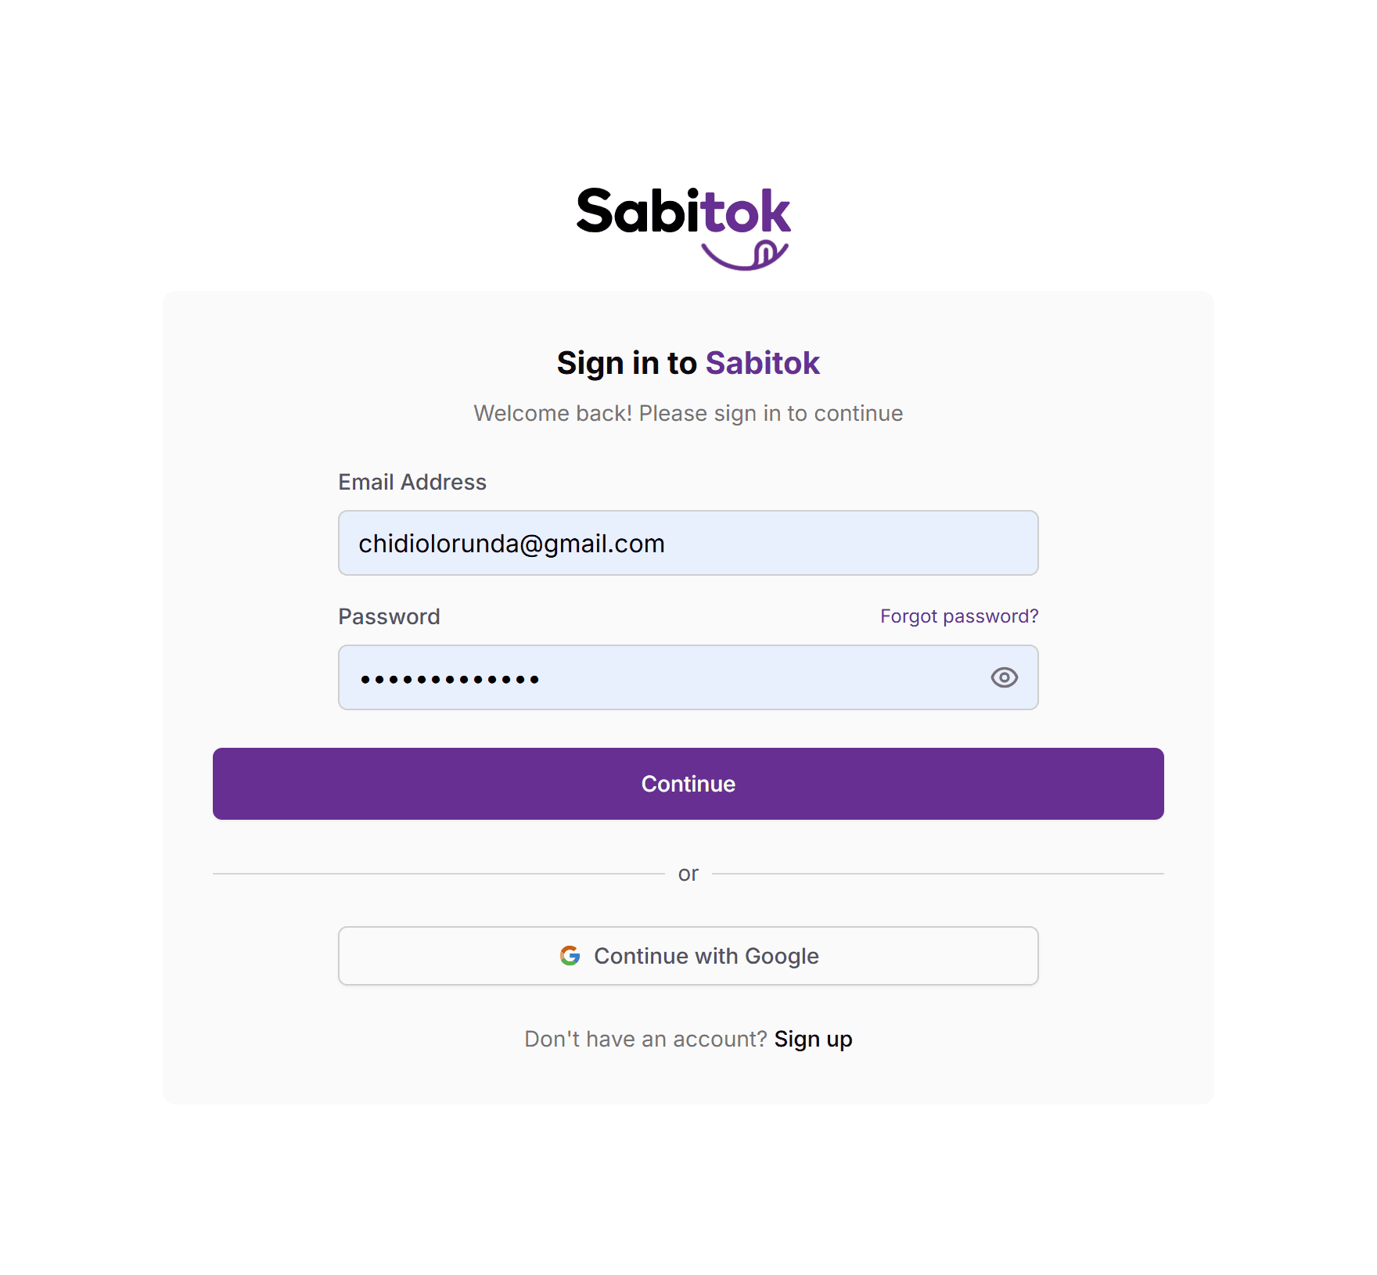Go to Sign up for new account
This screenshot has width=1377, height=1275.
pyautogui.click(x=813, y=1039)
